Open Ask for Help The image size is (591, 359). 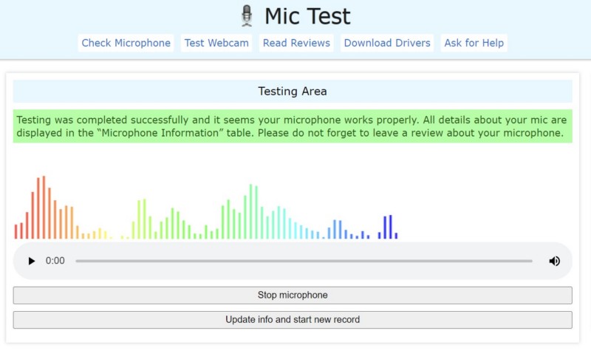[474, 43]
